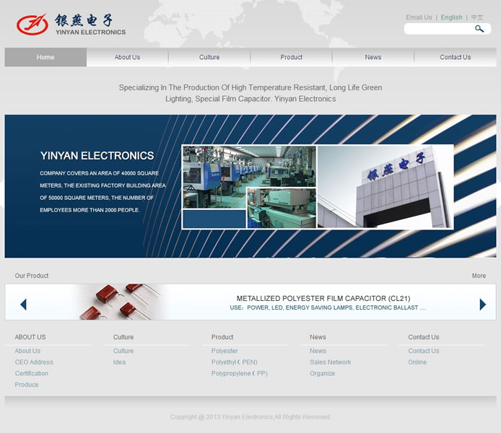Viewport: 501px width, 433px height.
Task: Open footer About Us link under ABOUT US
Action: coord(27,351)
